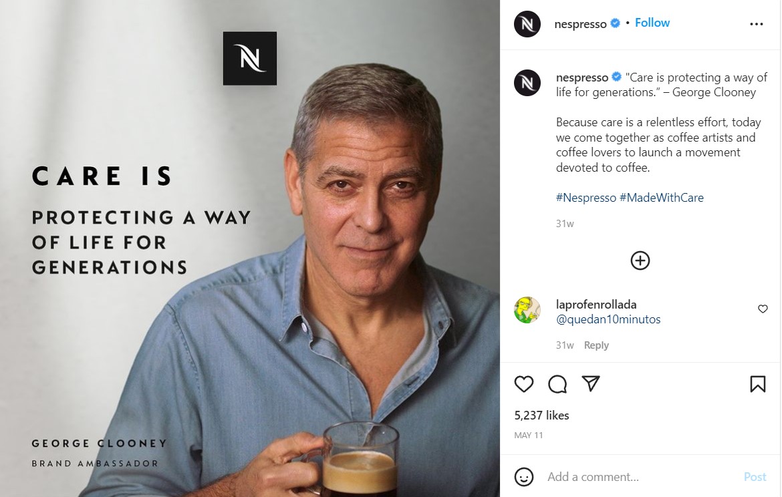Open laprofenrollada's profile picture
This screenshot has height=497, width=782.
(x=527, y=310)
